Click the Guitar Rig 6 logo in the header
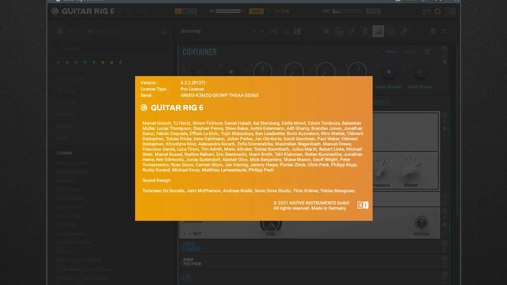 pos(83,11)
